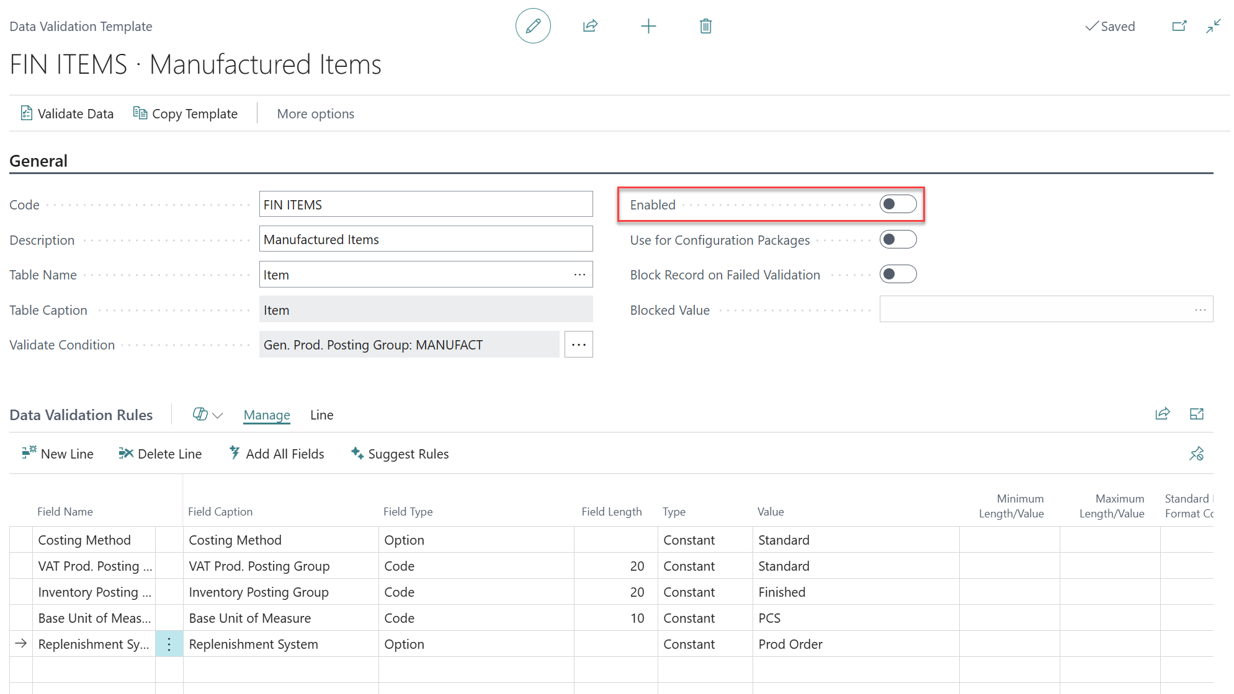1234x694 pixels.
Task: Click the exit full screen icon top right
Action: coord(1213,25)
